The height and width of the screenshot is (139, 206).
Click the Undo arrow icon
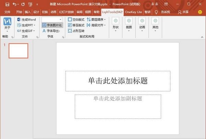pos(14,4)
